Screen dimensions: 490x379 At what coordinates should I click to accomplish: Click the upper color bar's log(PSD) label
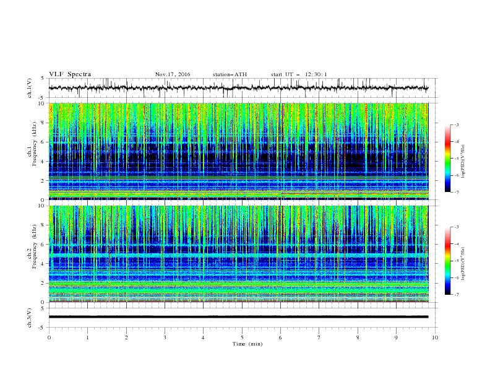463,162
